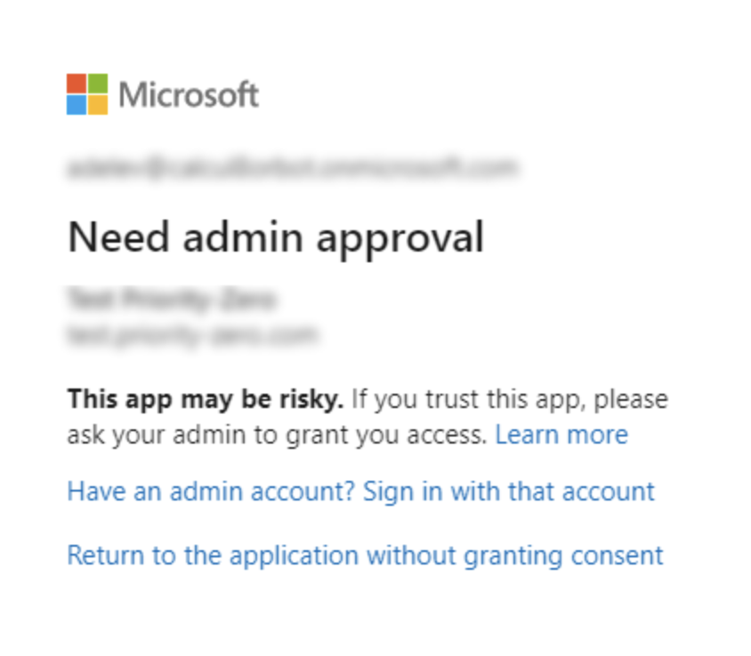Click the bold "This app may be risky." text
The image size is (751, 656).
[206, 399]
